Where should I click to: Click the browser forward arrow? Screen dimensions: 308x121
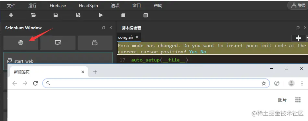pyautogui.click(x=25, y=83)
